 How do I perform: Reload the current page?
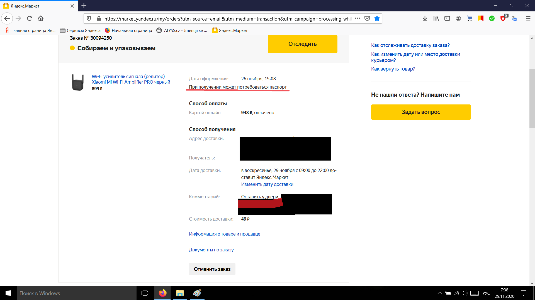click(30, 19)
